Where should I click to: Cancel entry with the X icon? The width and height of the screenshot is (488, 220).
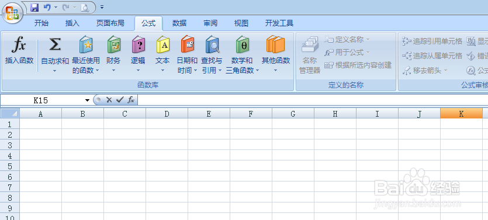point(109,100)
